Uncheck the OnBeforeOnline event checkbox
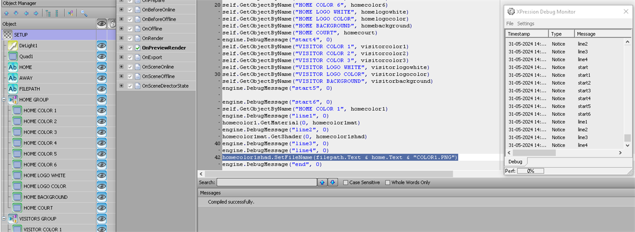Viewport: 635px width, 232px height. 130,10
